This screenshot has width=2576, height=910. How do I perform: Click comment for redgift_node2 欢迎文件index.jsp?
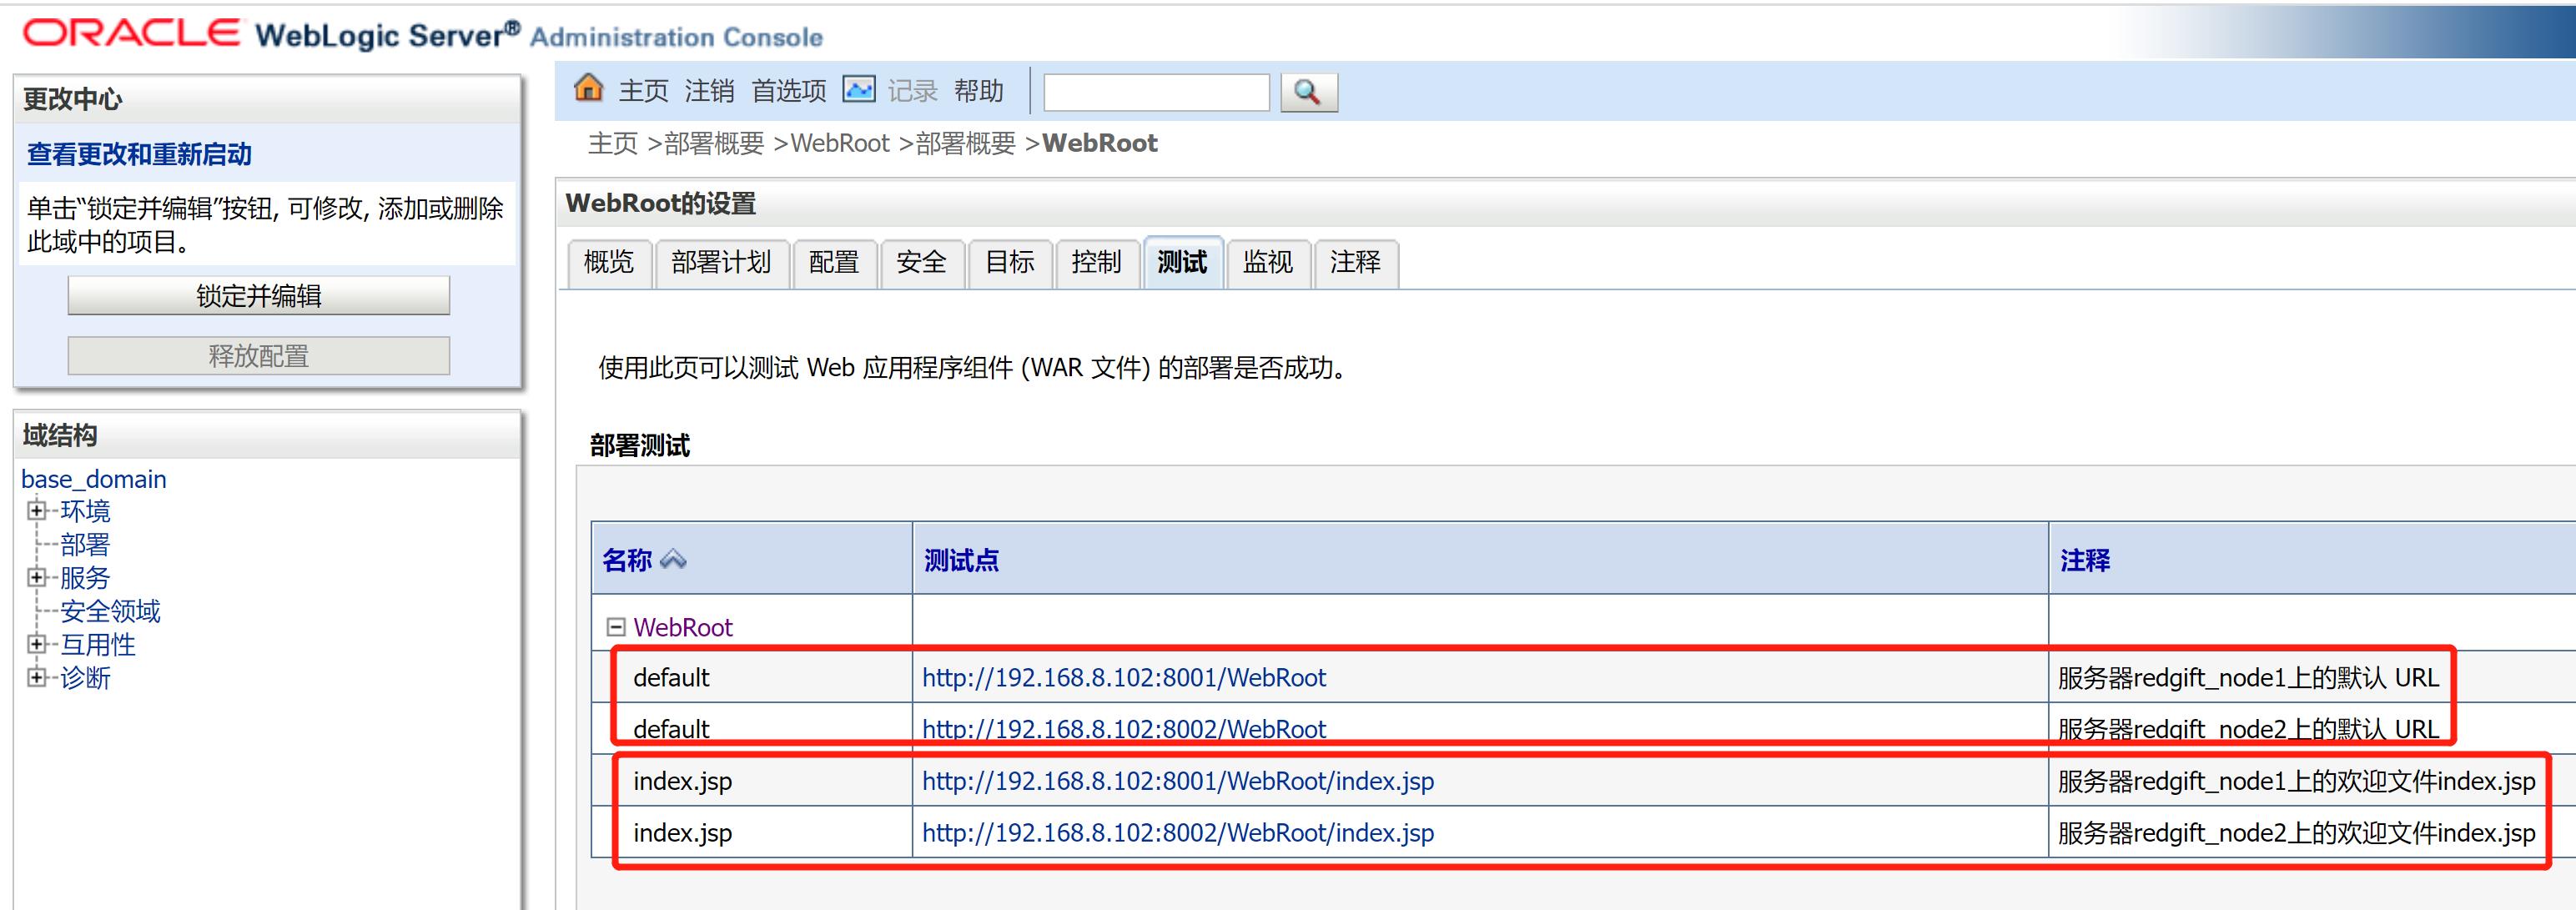pos(2297,833)
